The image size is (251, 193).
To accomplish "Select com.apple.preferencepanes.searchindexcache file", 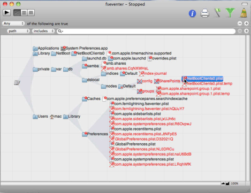I will click(145, 99).
